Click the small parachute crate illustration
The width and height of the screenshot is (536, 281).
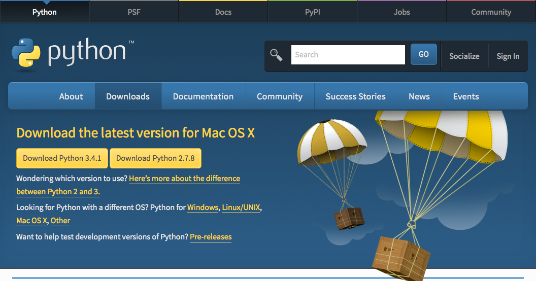(x=349, y=217)
